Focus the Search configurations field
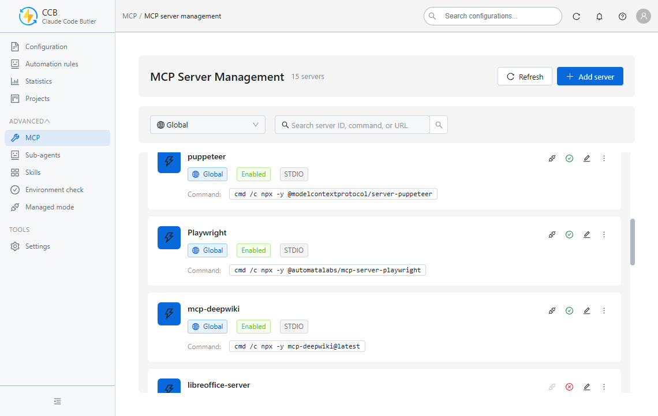Image resolution: width=658 pixels, height=416 pixels. click(493, 16)
